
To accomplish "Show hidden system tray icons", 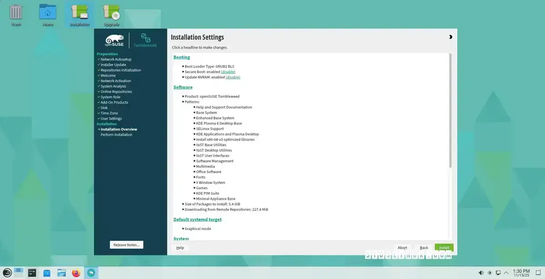I will (x=506, y=273).
